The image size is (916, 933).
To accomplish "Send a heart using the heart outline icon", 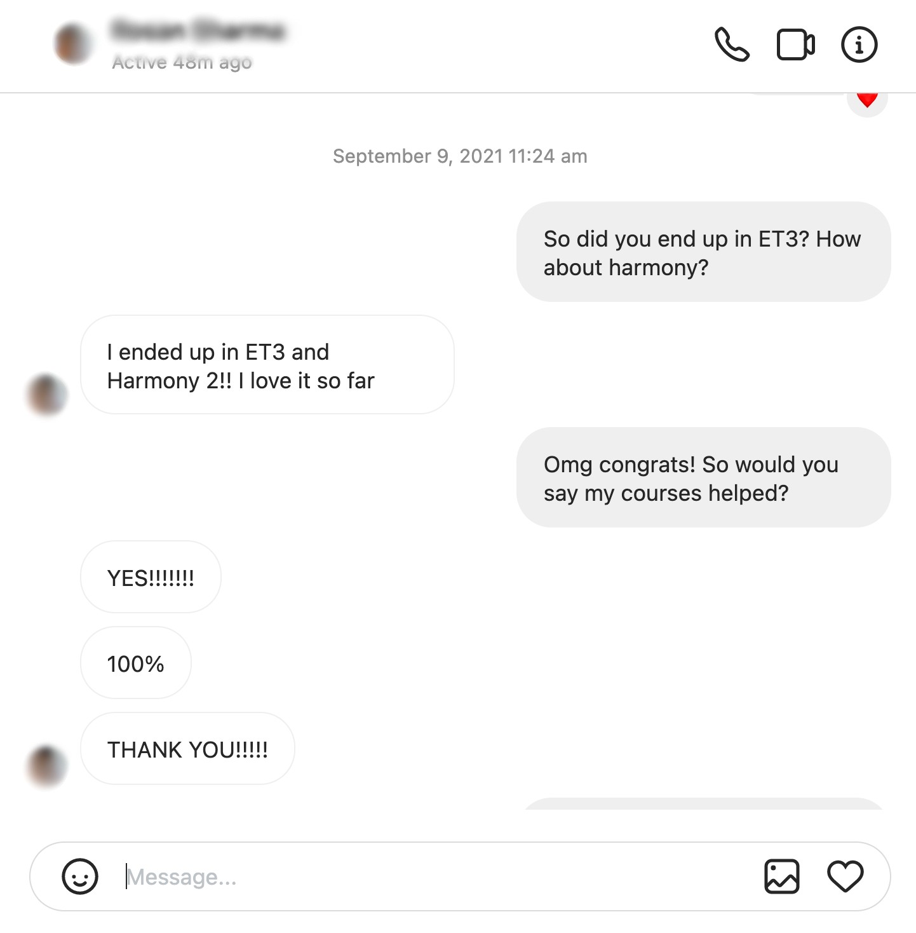I will tap(845, 876).
